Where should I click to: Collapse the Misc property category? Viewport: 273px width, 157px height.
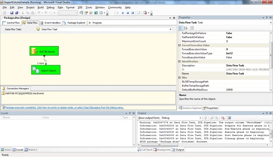tap(179, 78)
